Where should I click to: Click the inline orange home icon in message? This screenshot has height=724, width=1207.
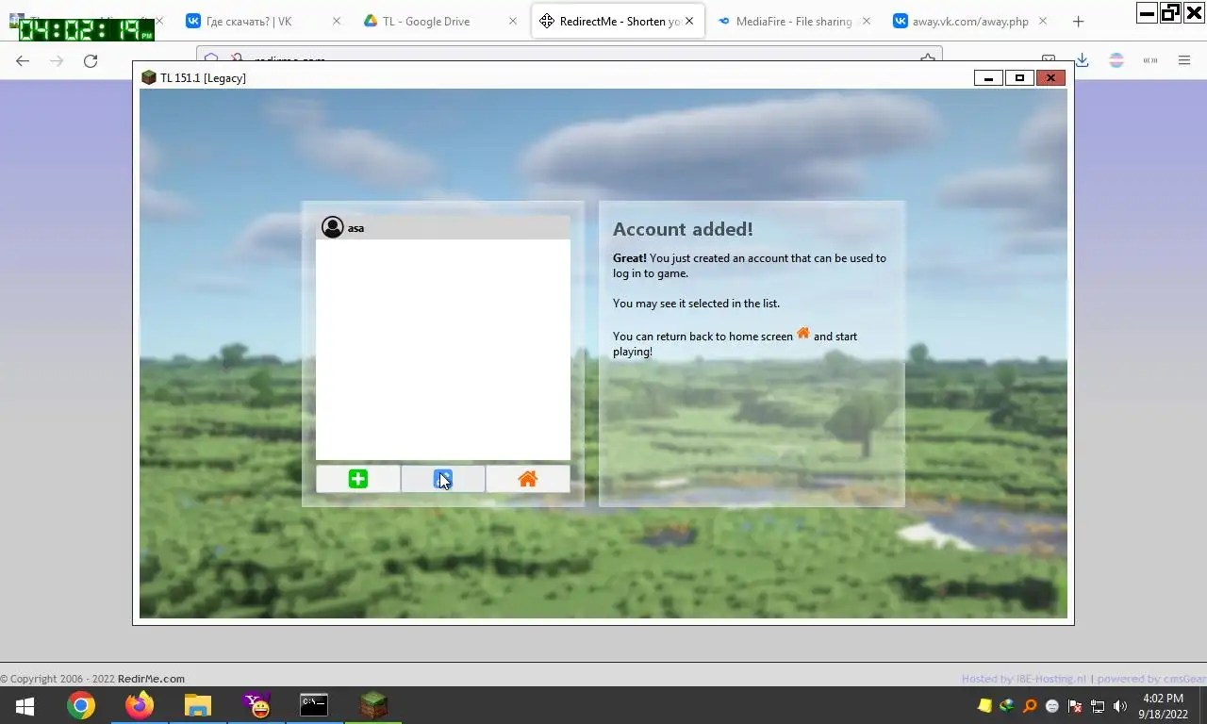pos(803,333)
